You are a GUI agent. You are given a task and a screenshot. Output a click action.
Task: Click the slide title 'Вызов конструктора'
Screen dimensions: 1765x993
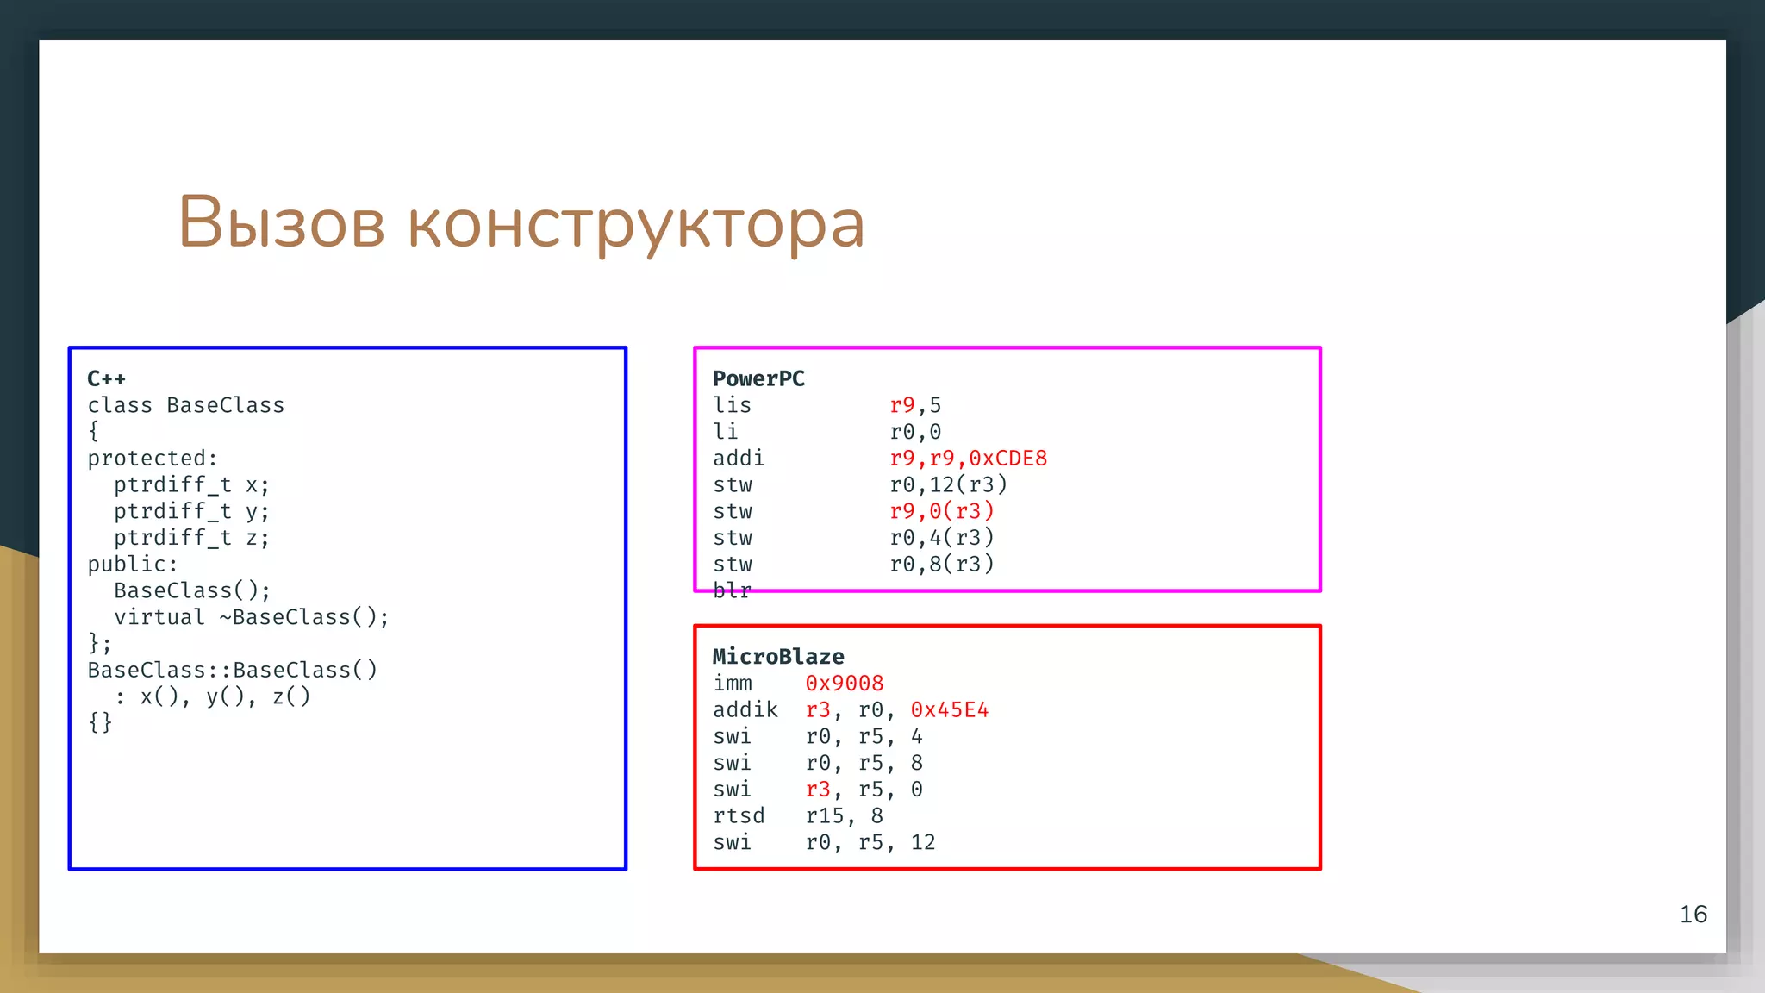pos(521,223)
